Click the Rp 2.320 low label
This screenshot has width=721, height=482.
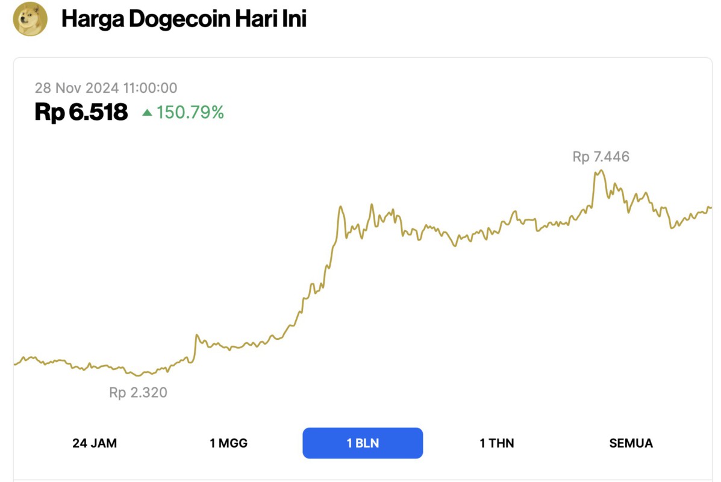pyautogui.click(x=138, y=393)
